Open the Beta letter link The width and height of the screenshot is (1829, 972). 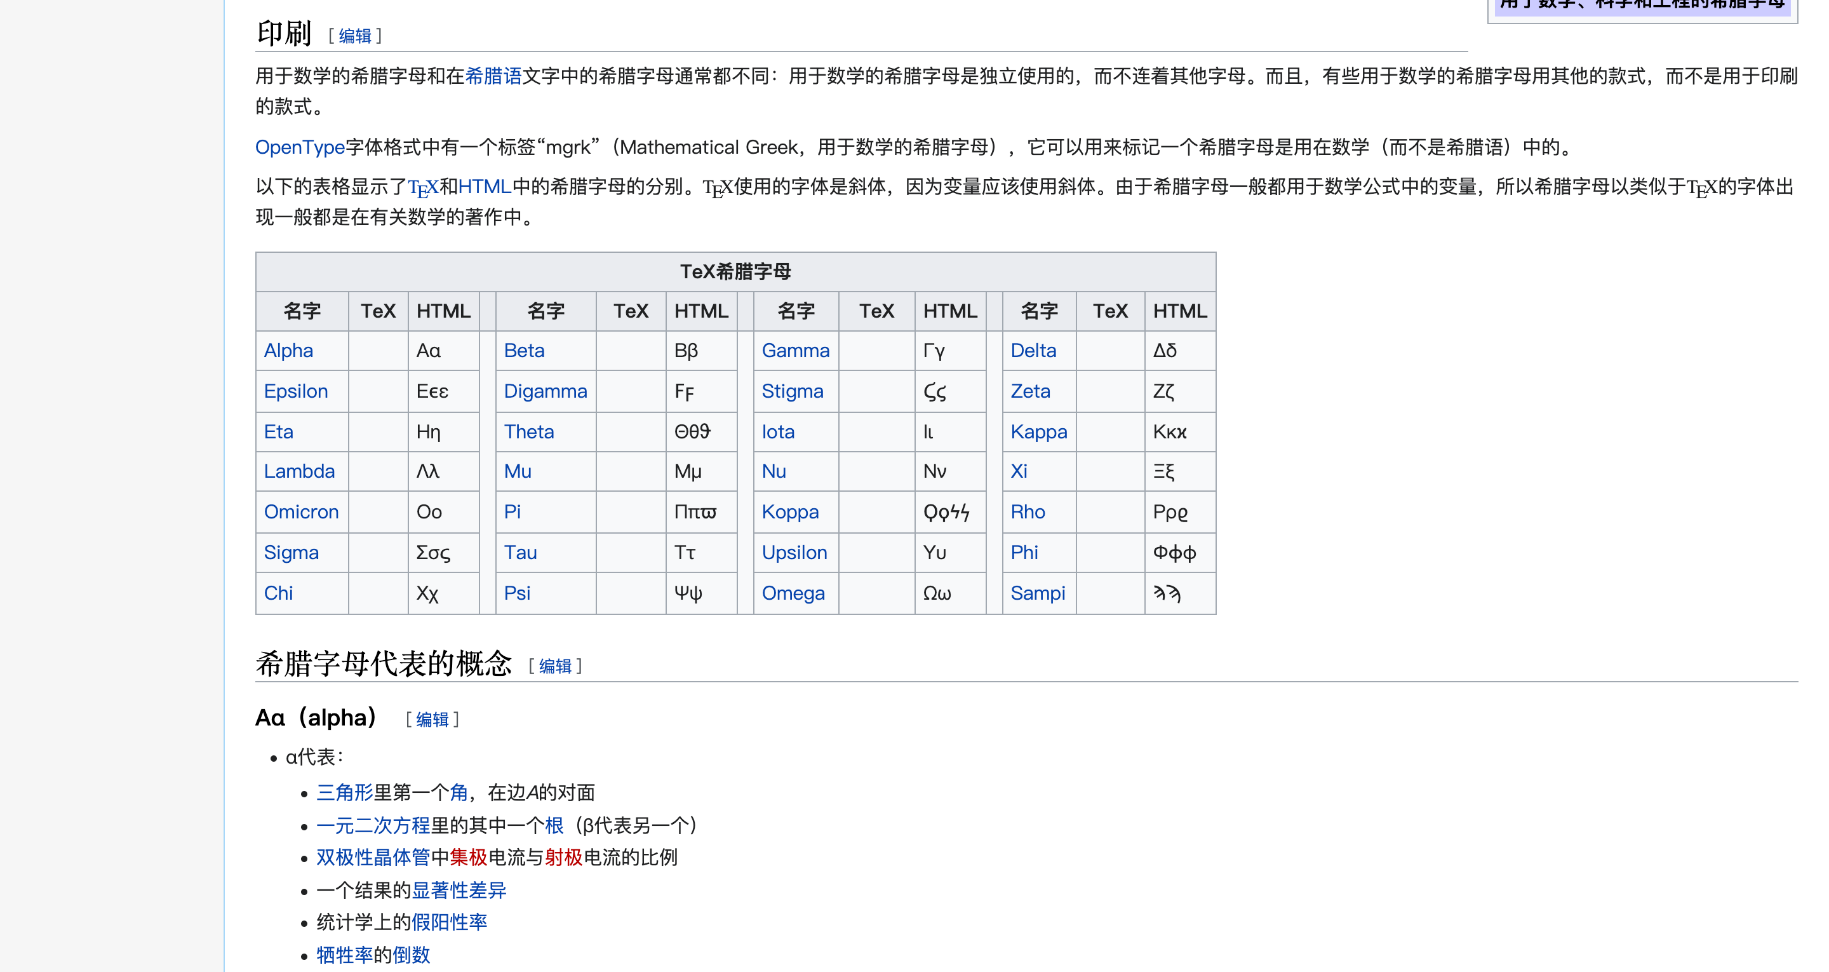click(x=524, y=350)
